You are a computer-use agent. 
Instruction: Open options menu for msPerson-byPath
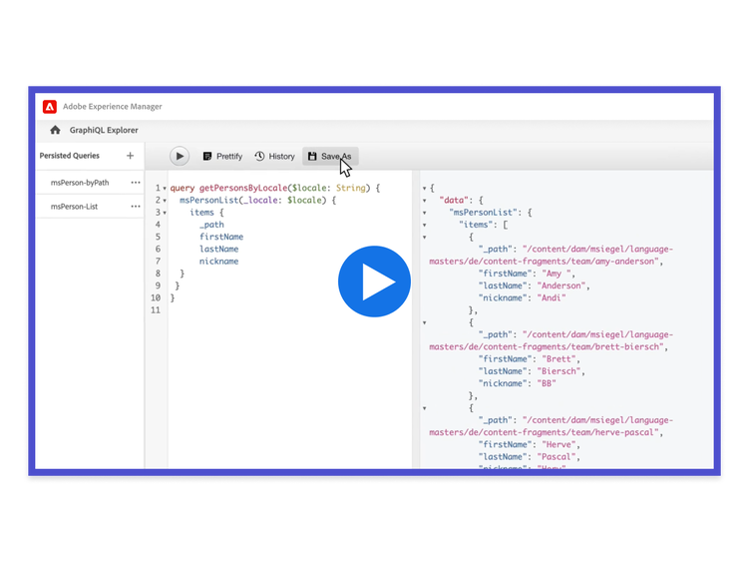click(x=136, y=183)
